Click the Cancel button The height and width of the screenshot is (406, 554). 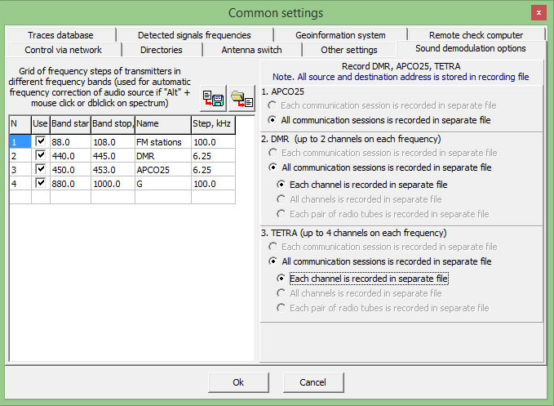312,382
